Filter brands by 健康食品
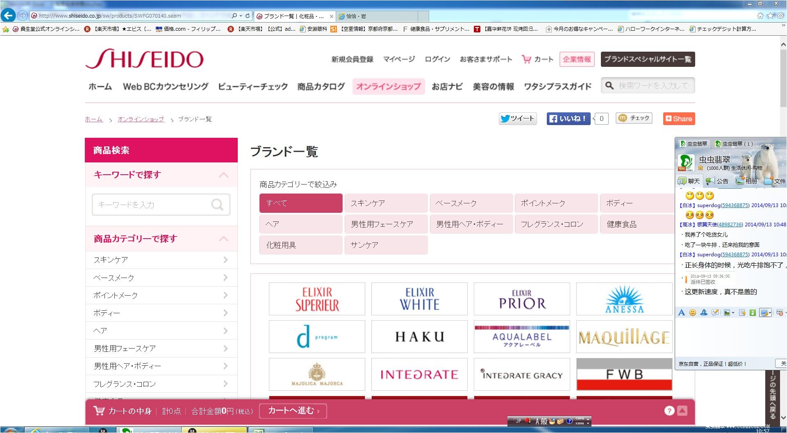787x433 pixels. [637, 224]
